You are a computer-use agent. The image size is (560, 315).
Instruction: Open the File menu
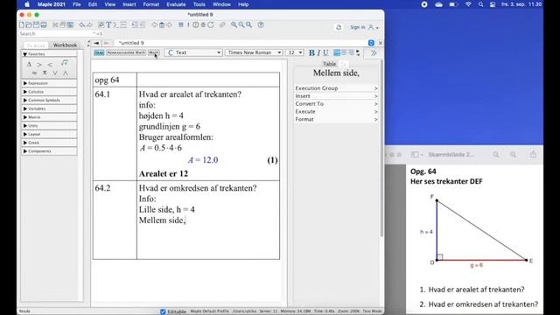click(76, 4)
